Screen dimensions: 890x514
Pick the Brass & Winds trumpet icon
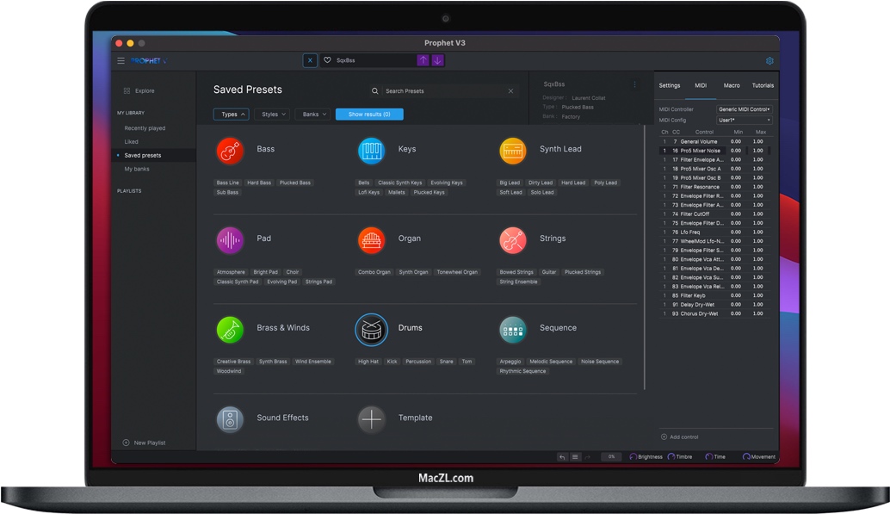tap(230, 329)
